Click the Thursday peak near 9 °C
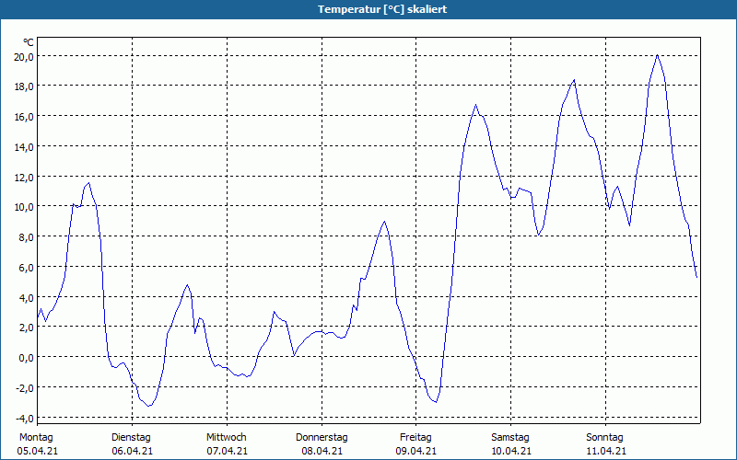 click(384, 222)
